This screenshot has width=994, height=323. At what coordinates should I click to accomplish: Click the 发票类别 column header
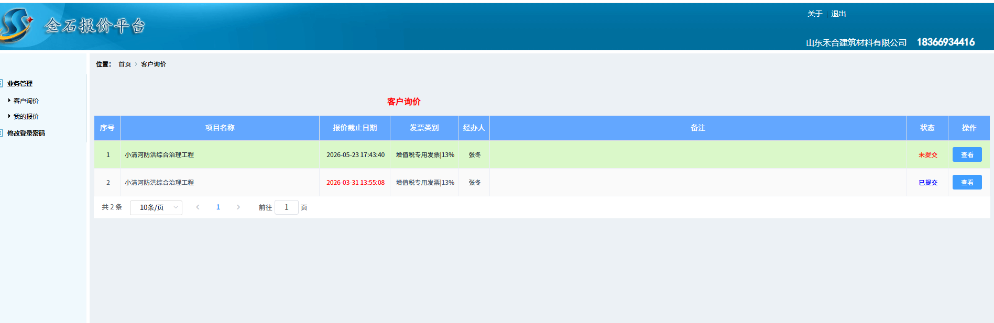(424, 128)
